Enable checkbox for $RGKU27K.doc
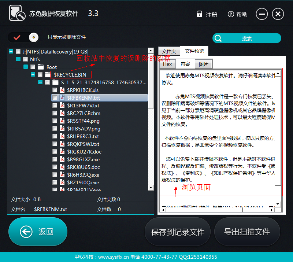This screenshot has width=293, height=262. point(55,152)
